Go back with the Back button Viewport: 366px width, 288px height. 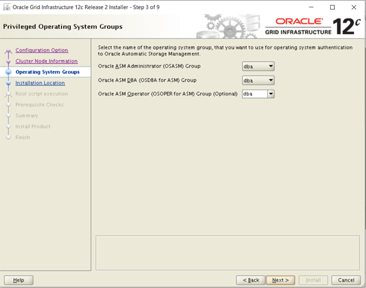pos(250,280)
